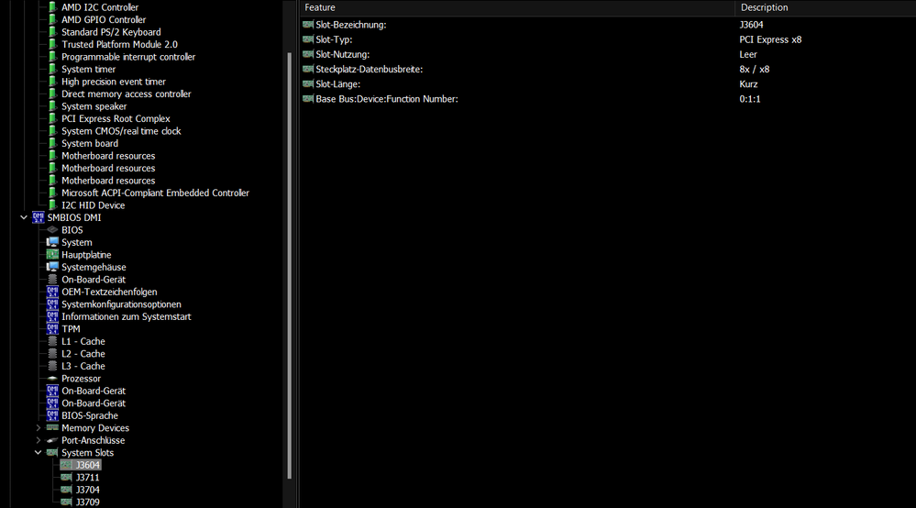The width and height of the screenshot is (916, 508).
Task: Select Base Bus:Device:Function Number row
Action: click(608, 99)
